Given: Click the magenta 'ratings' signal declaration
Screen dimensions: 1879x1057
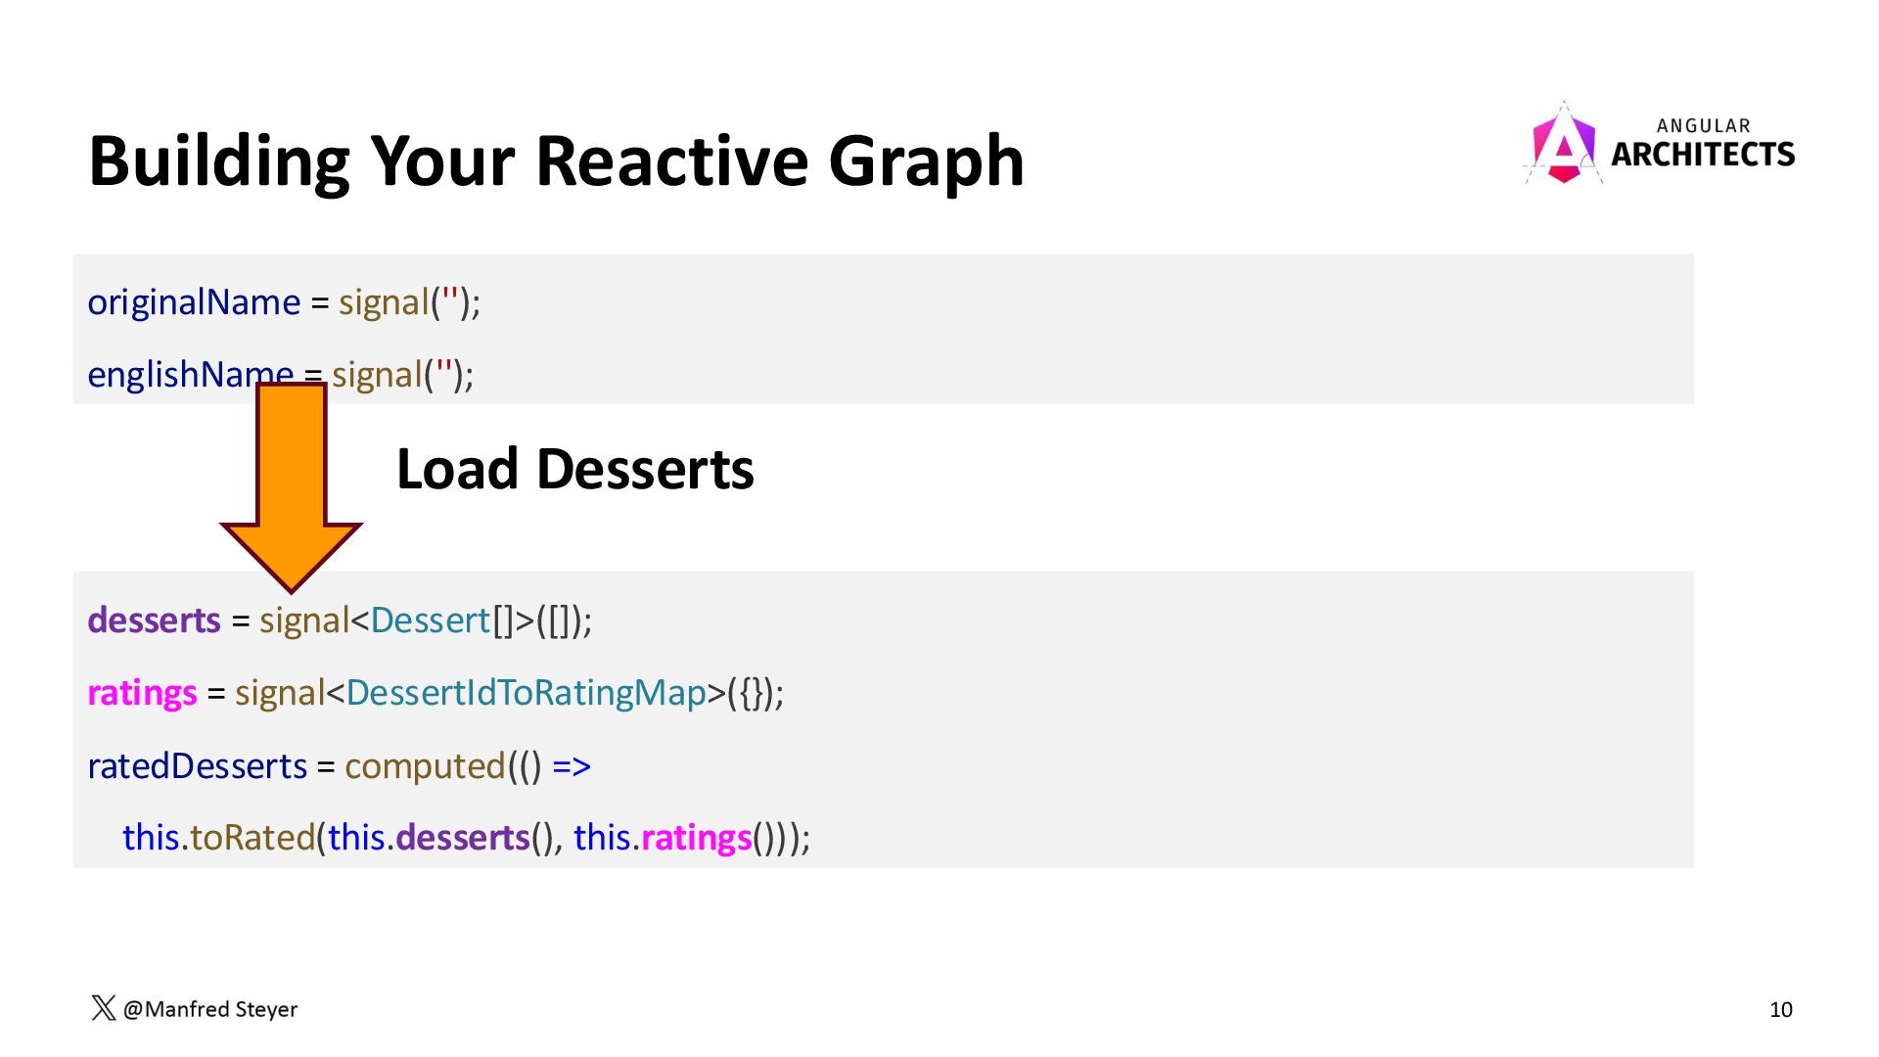Looking at the screenshot, I should (x=142, y=693).
